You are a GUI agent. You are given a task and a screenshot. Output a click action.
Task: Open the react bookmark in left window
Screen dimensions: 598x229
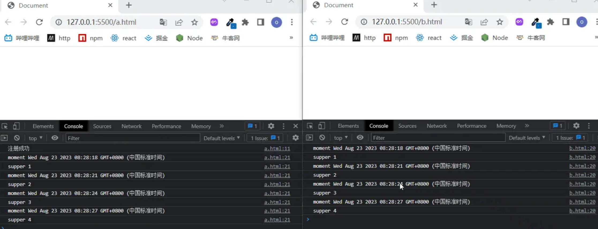click(123, 38)
